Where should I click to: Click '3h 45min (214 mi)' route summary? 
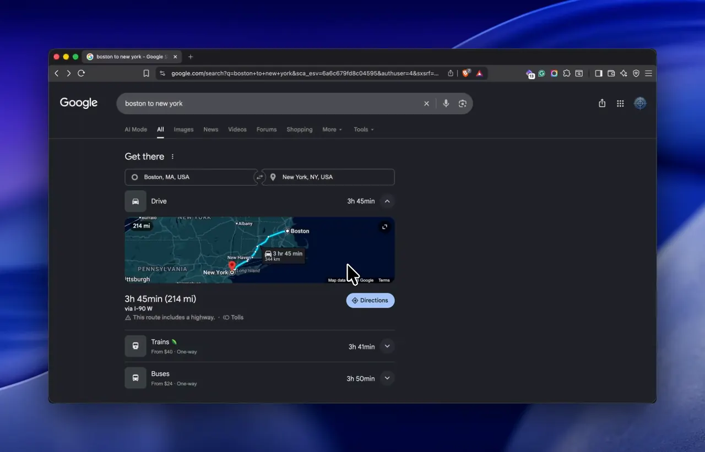click(x=160, y=299)
